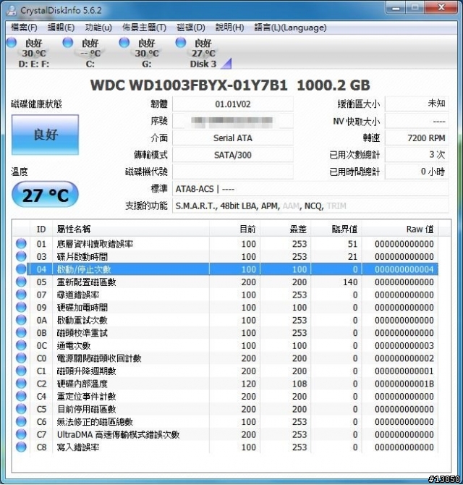Click status icon of attribute 07 row

[x=21, y=294]
